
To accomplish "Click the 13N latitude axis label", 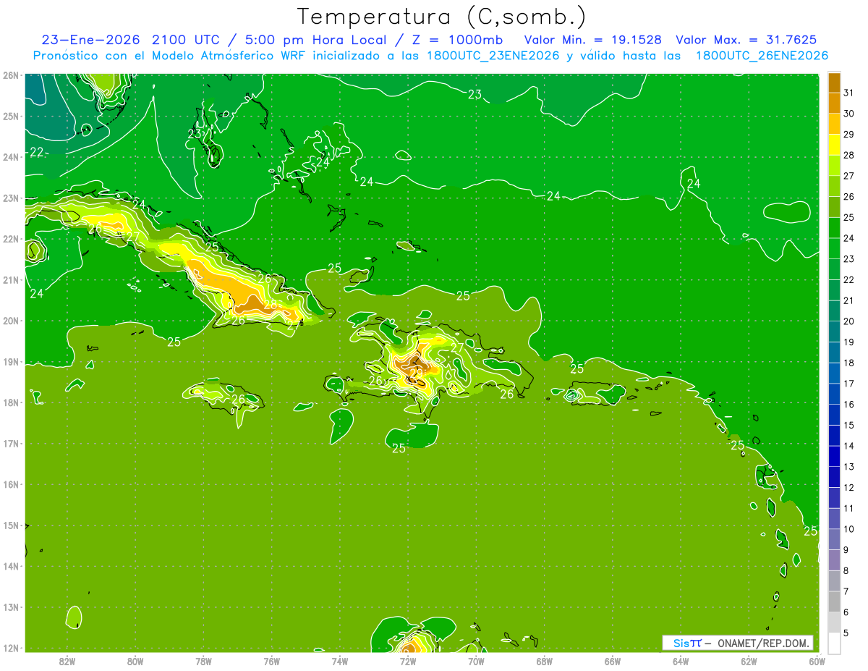I will click(x=11, y=607).
